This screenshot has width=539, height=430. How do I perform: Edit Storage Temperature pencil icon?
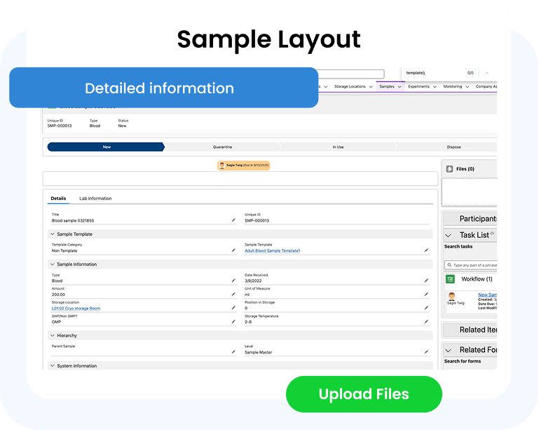tap(426, 322)
